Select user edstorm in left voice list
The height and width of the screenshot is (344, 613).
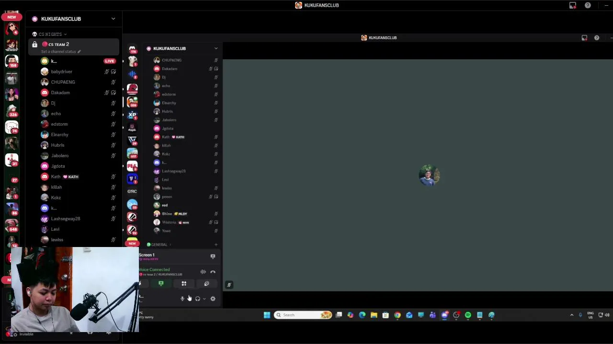point(59,124)
